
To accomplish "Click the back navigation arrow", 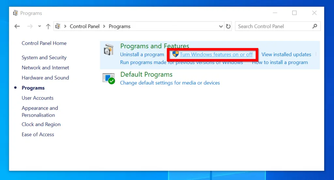I will tap(17, 27).
